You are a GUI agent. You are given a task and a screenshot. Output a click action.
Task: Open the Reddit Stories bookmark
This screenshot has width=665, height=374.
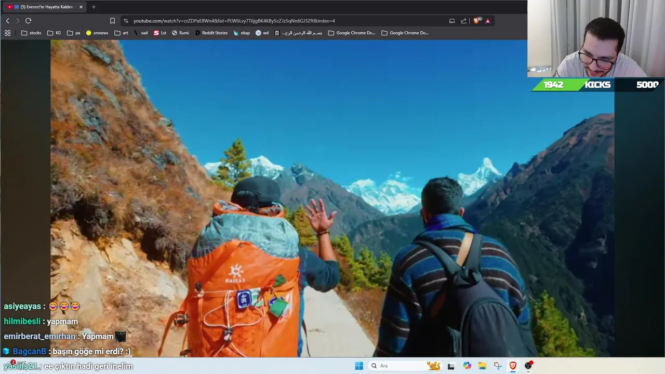point(211,33)
